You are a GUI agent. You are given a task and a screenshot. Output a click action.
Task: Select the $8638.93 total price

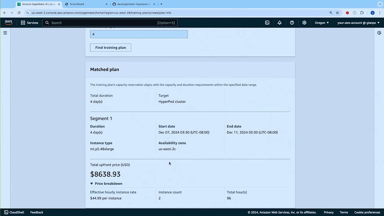coord(105,174)
